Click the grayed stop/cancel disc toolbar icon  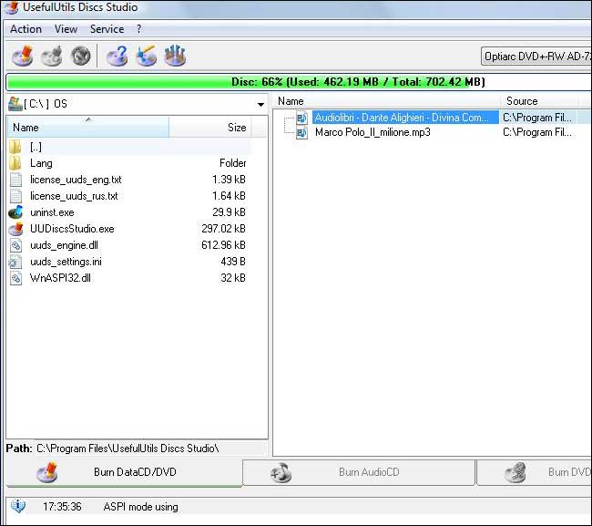81,57
